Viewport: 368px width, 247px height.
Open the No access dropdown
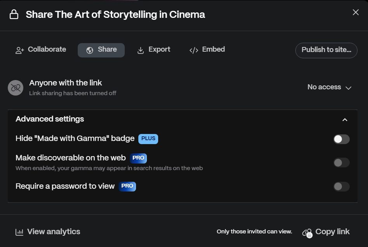point(329,87)
